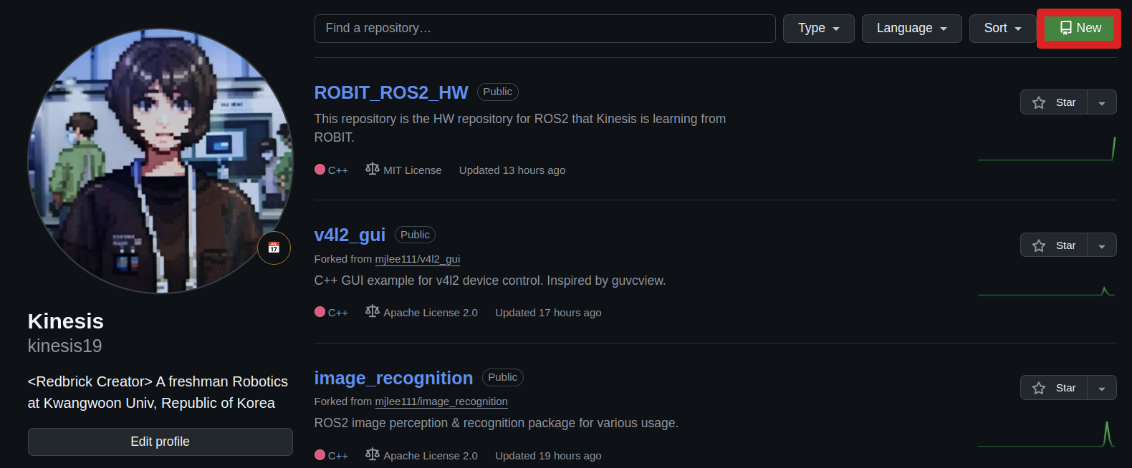Click Apache License icon under image_recognition

pyautogui.click(x=372, y=454)
